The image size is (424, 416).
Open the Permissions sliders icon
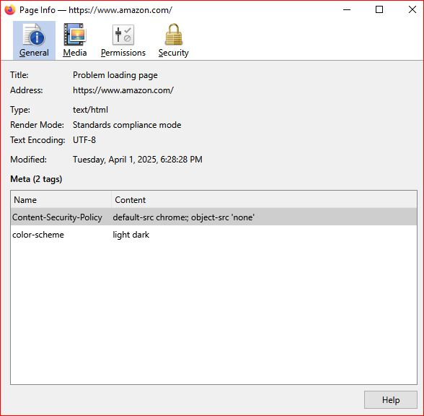pos(123,35)
